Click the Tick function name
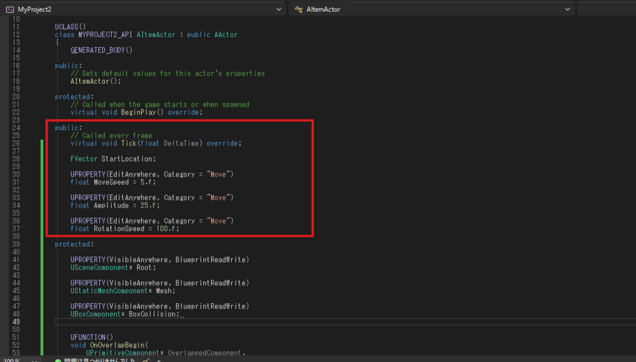The width and height of the screenshot is (636, 362). click(129, 143)
